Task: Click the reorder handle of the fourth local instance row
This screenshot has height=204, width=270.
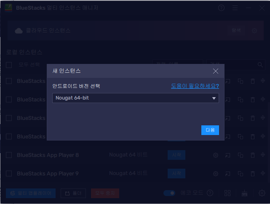Action: pyautogui.click(x=263, y=136)
